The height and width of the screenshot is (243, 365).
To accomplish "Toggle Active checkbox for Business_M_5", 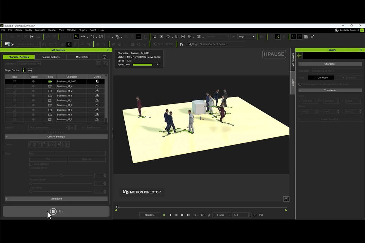I will tap(14, 96).
